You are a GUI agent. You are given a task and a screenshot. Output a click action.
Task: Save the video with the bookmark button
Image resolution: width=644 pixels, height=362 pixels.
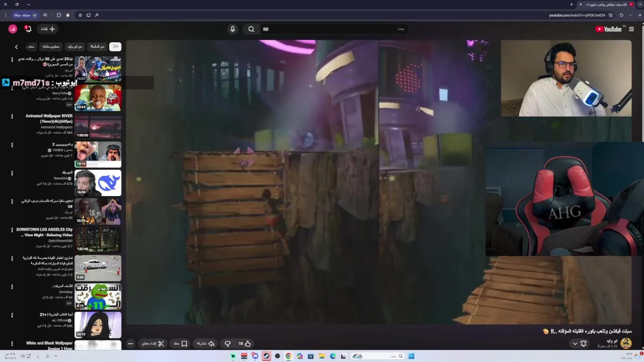[181, 343]
